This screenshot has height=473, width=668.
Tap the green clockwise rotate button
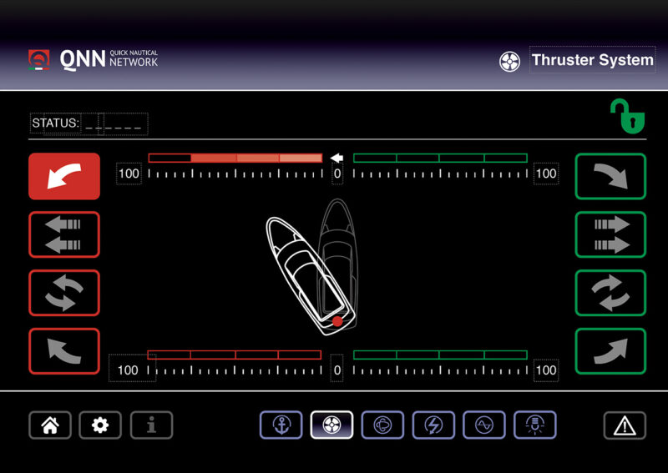point(610,293)
